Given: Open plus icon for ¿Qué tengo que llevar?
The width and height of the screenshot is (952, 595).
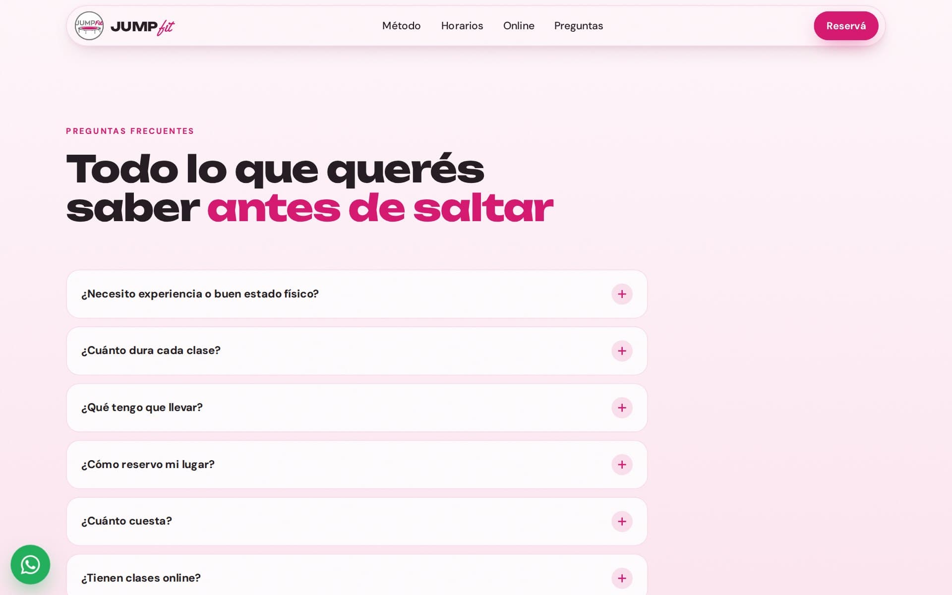Looking at the screenshot, I should 622,408.
